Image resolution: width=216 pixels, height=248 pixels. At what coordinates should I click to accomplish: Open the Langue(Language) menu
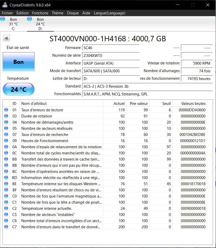110,13
